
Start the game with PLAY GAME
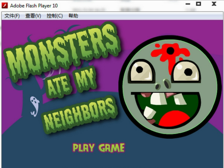point(99,148)
